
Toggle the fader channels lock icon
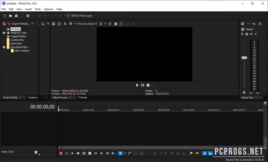click(x=244, y=92)
